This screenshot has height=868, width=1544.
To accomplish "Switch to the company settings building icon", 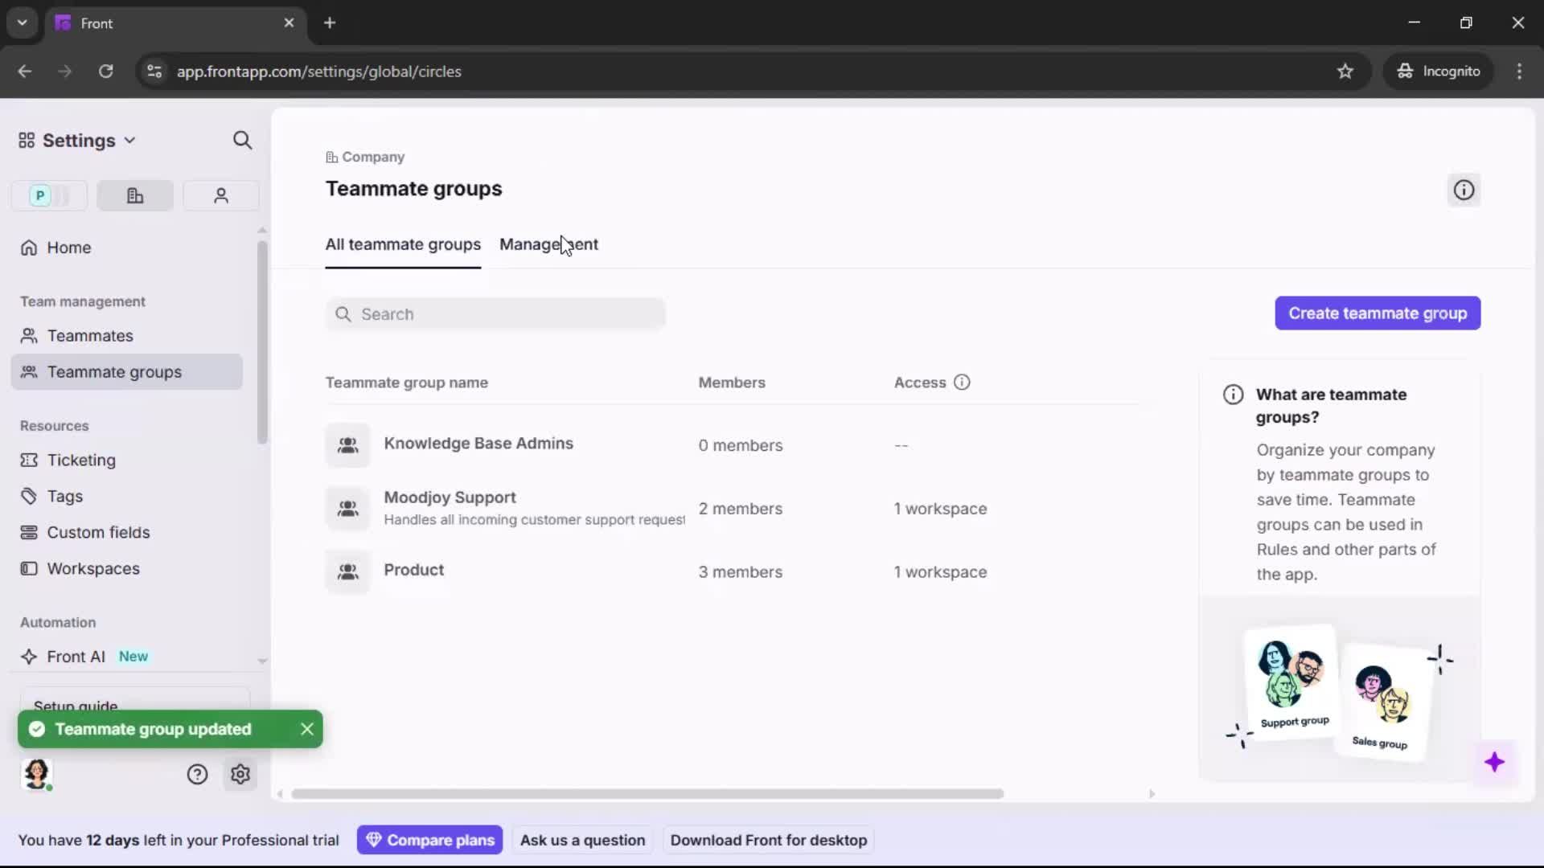I will click(x=134, y=195).
